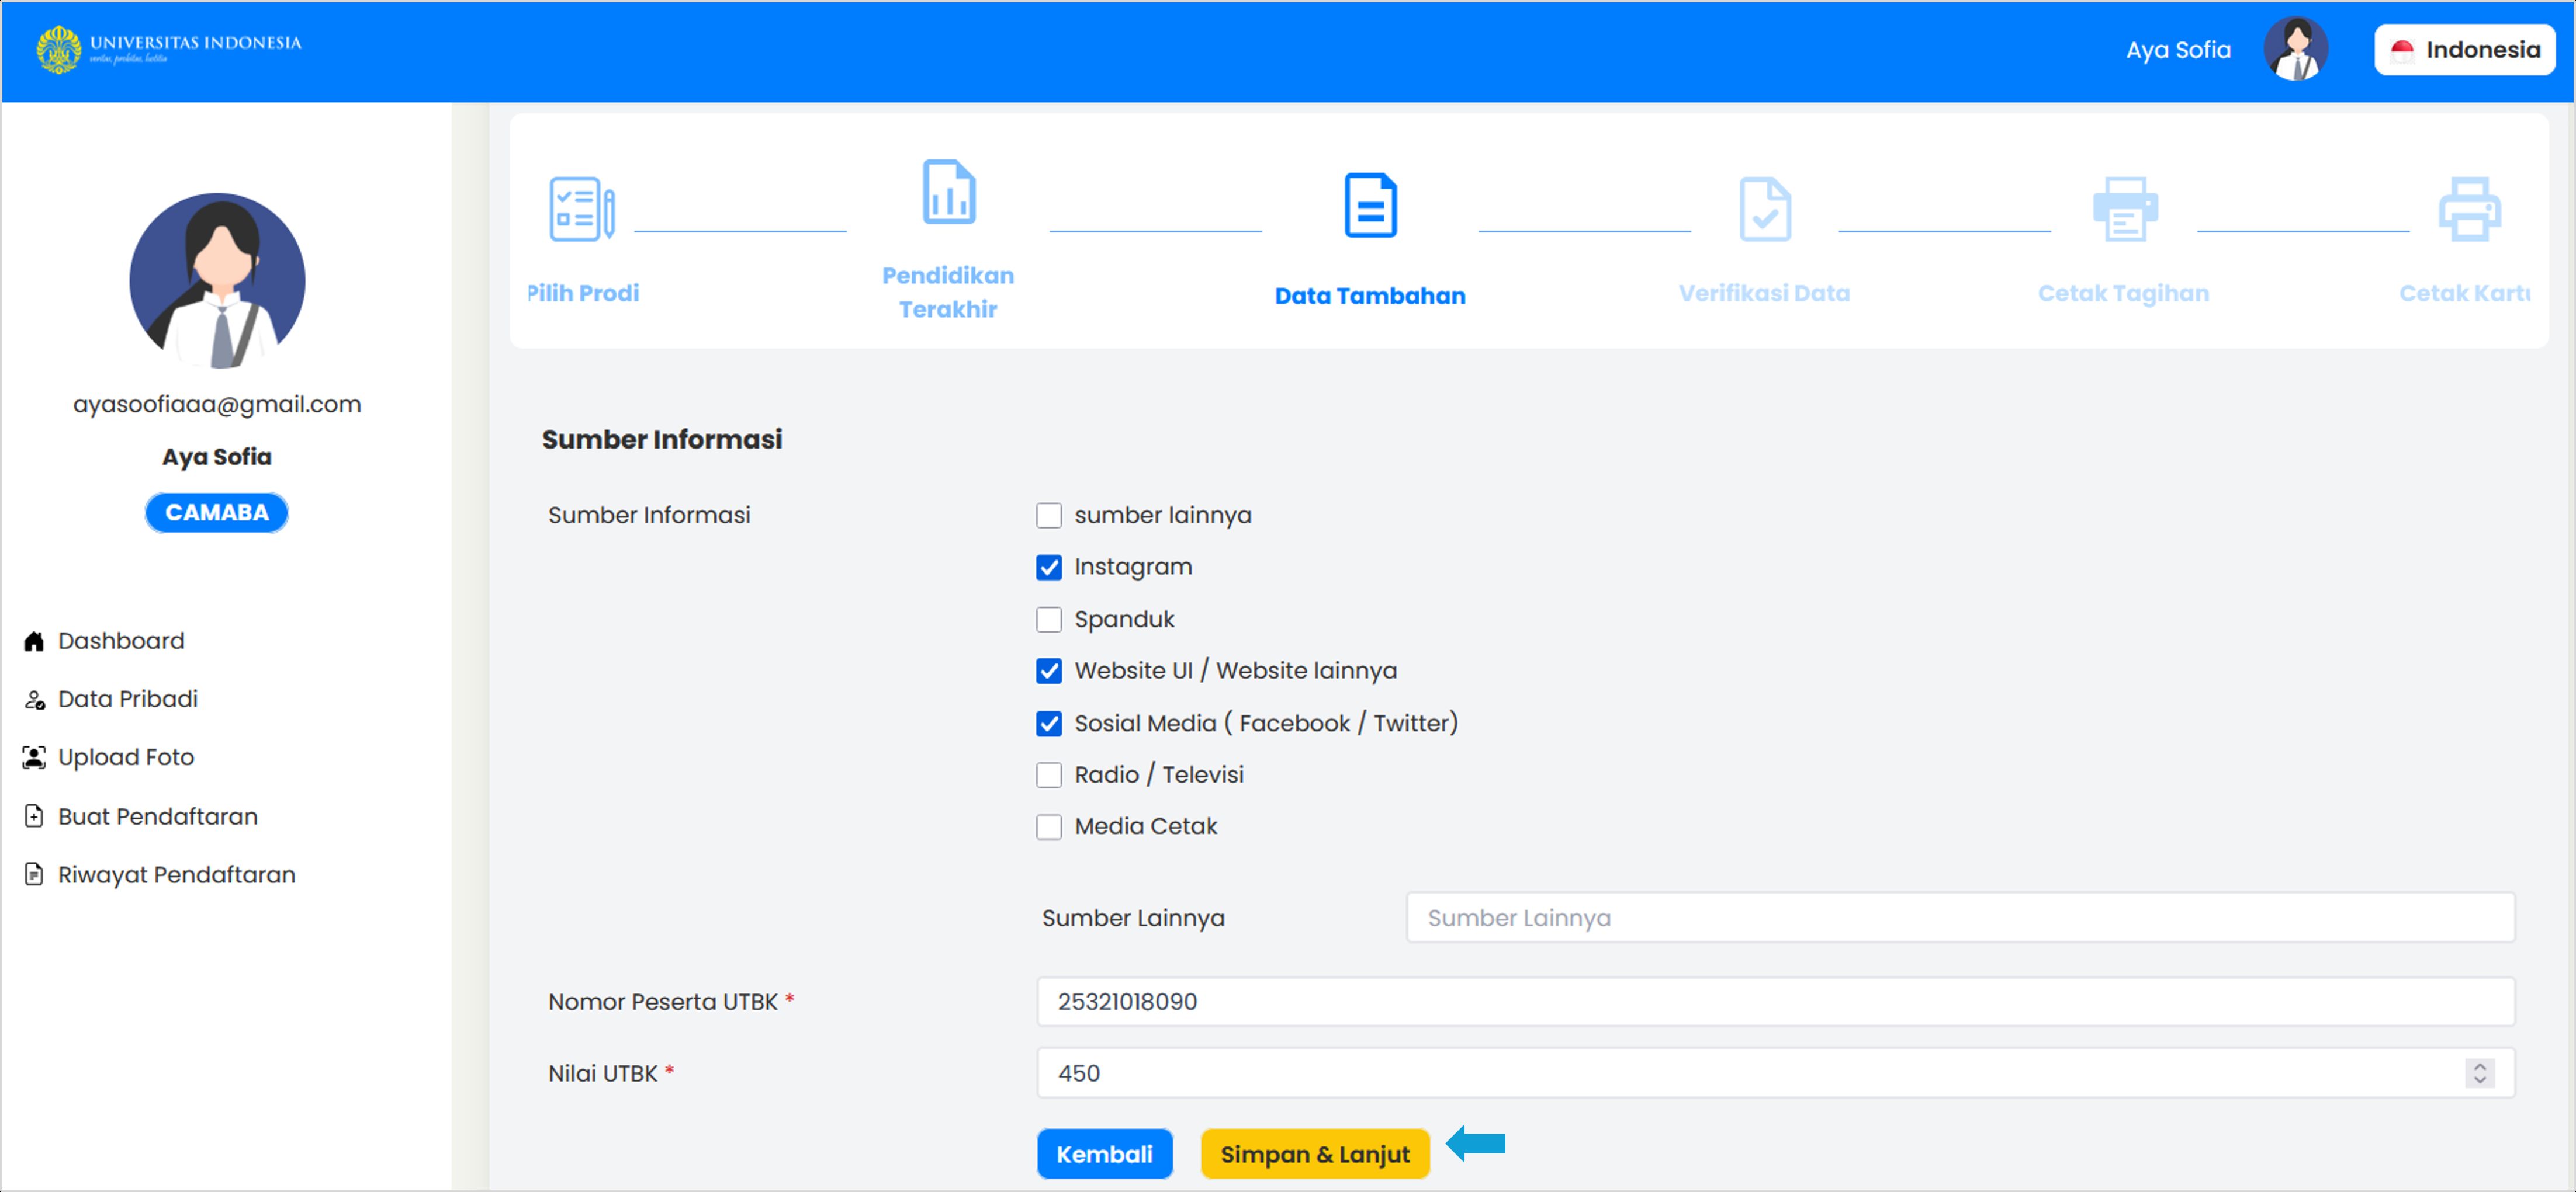The image size is (2576, 1192).
Task: Uncheck the Instagram checkbox
Action: coord(1048,568)
